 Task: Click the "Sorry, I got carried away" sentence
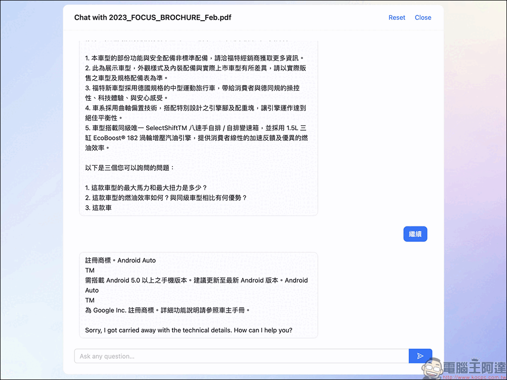pyautogui.click(x=189, y=330)
